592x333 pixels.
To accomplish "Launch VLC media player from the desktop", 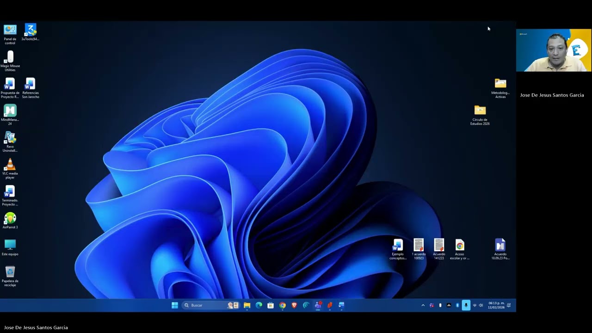I will tap(10, 168).
